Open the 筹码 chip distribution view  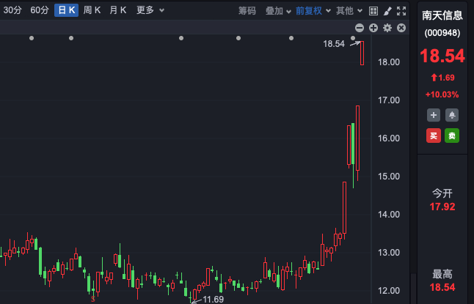coord(247,11)
